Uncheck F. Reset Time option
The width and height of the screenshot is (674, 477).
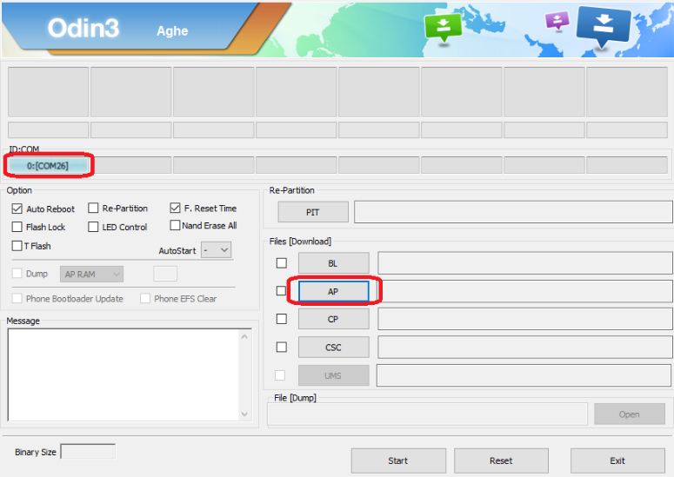[175, 209]
